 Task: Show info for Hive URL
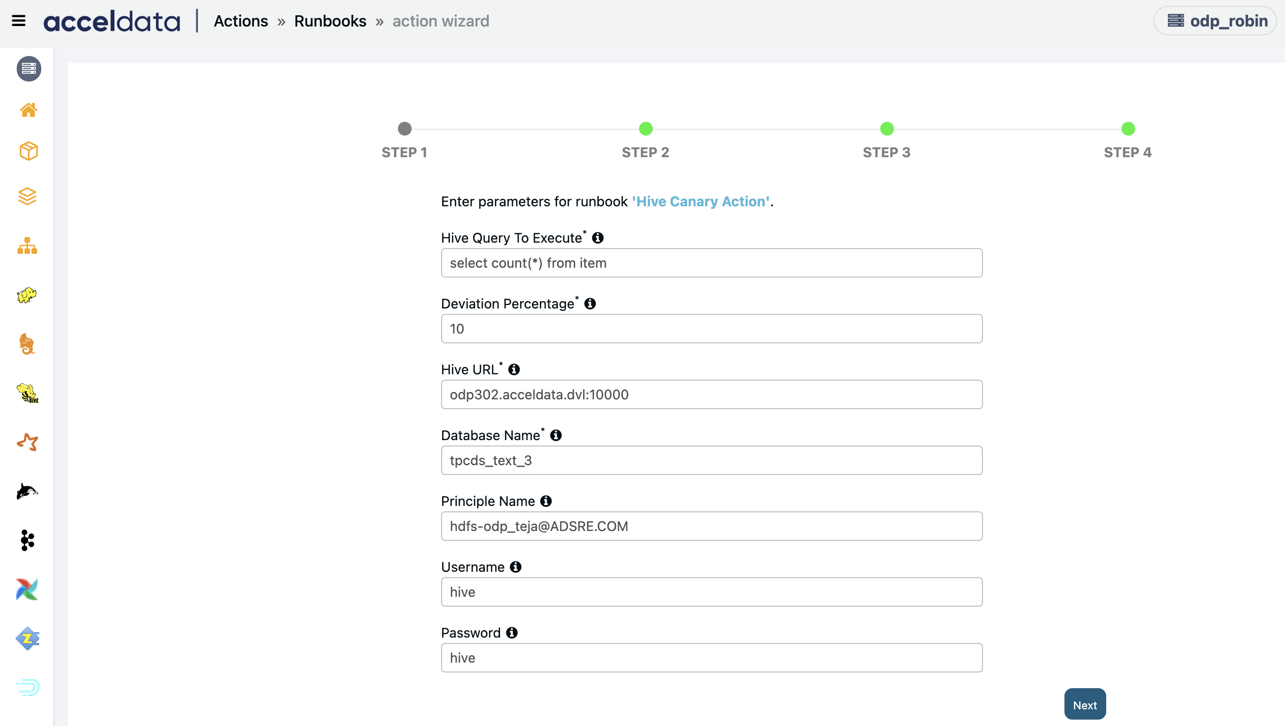514,370
